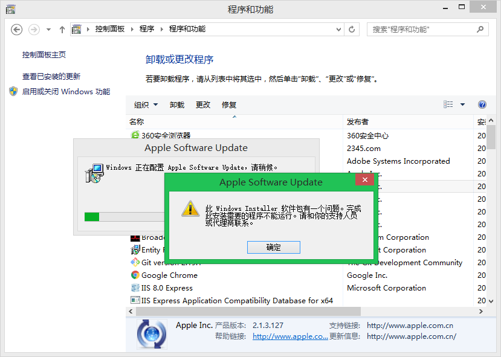Expand the address bar history dropdown
This screenshot has height=357, width=501.
click(x=338, y=30)
